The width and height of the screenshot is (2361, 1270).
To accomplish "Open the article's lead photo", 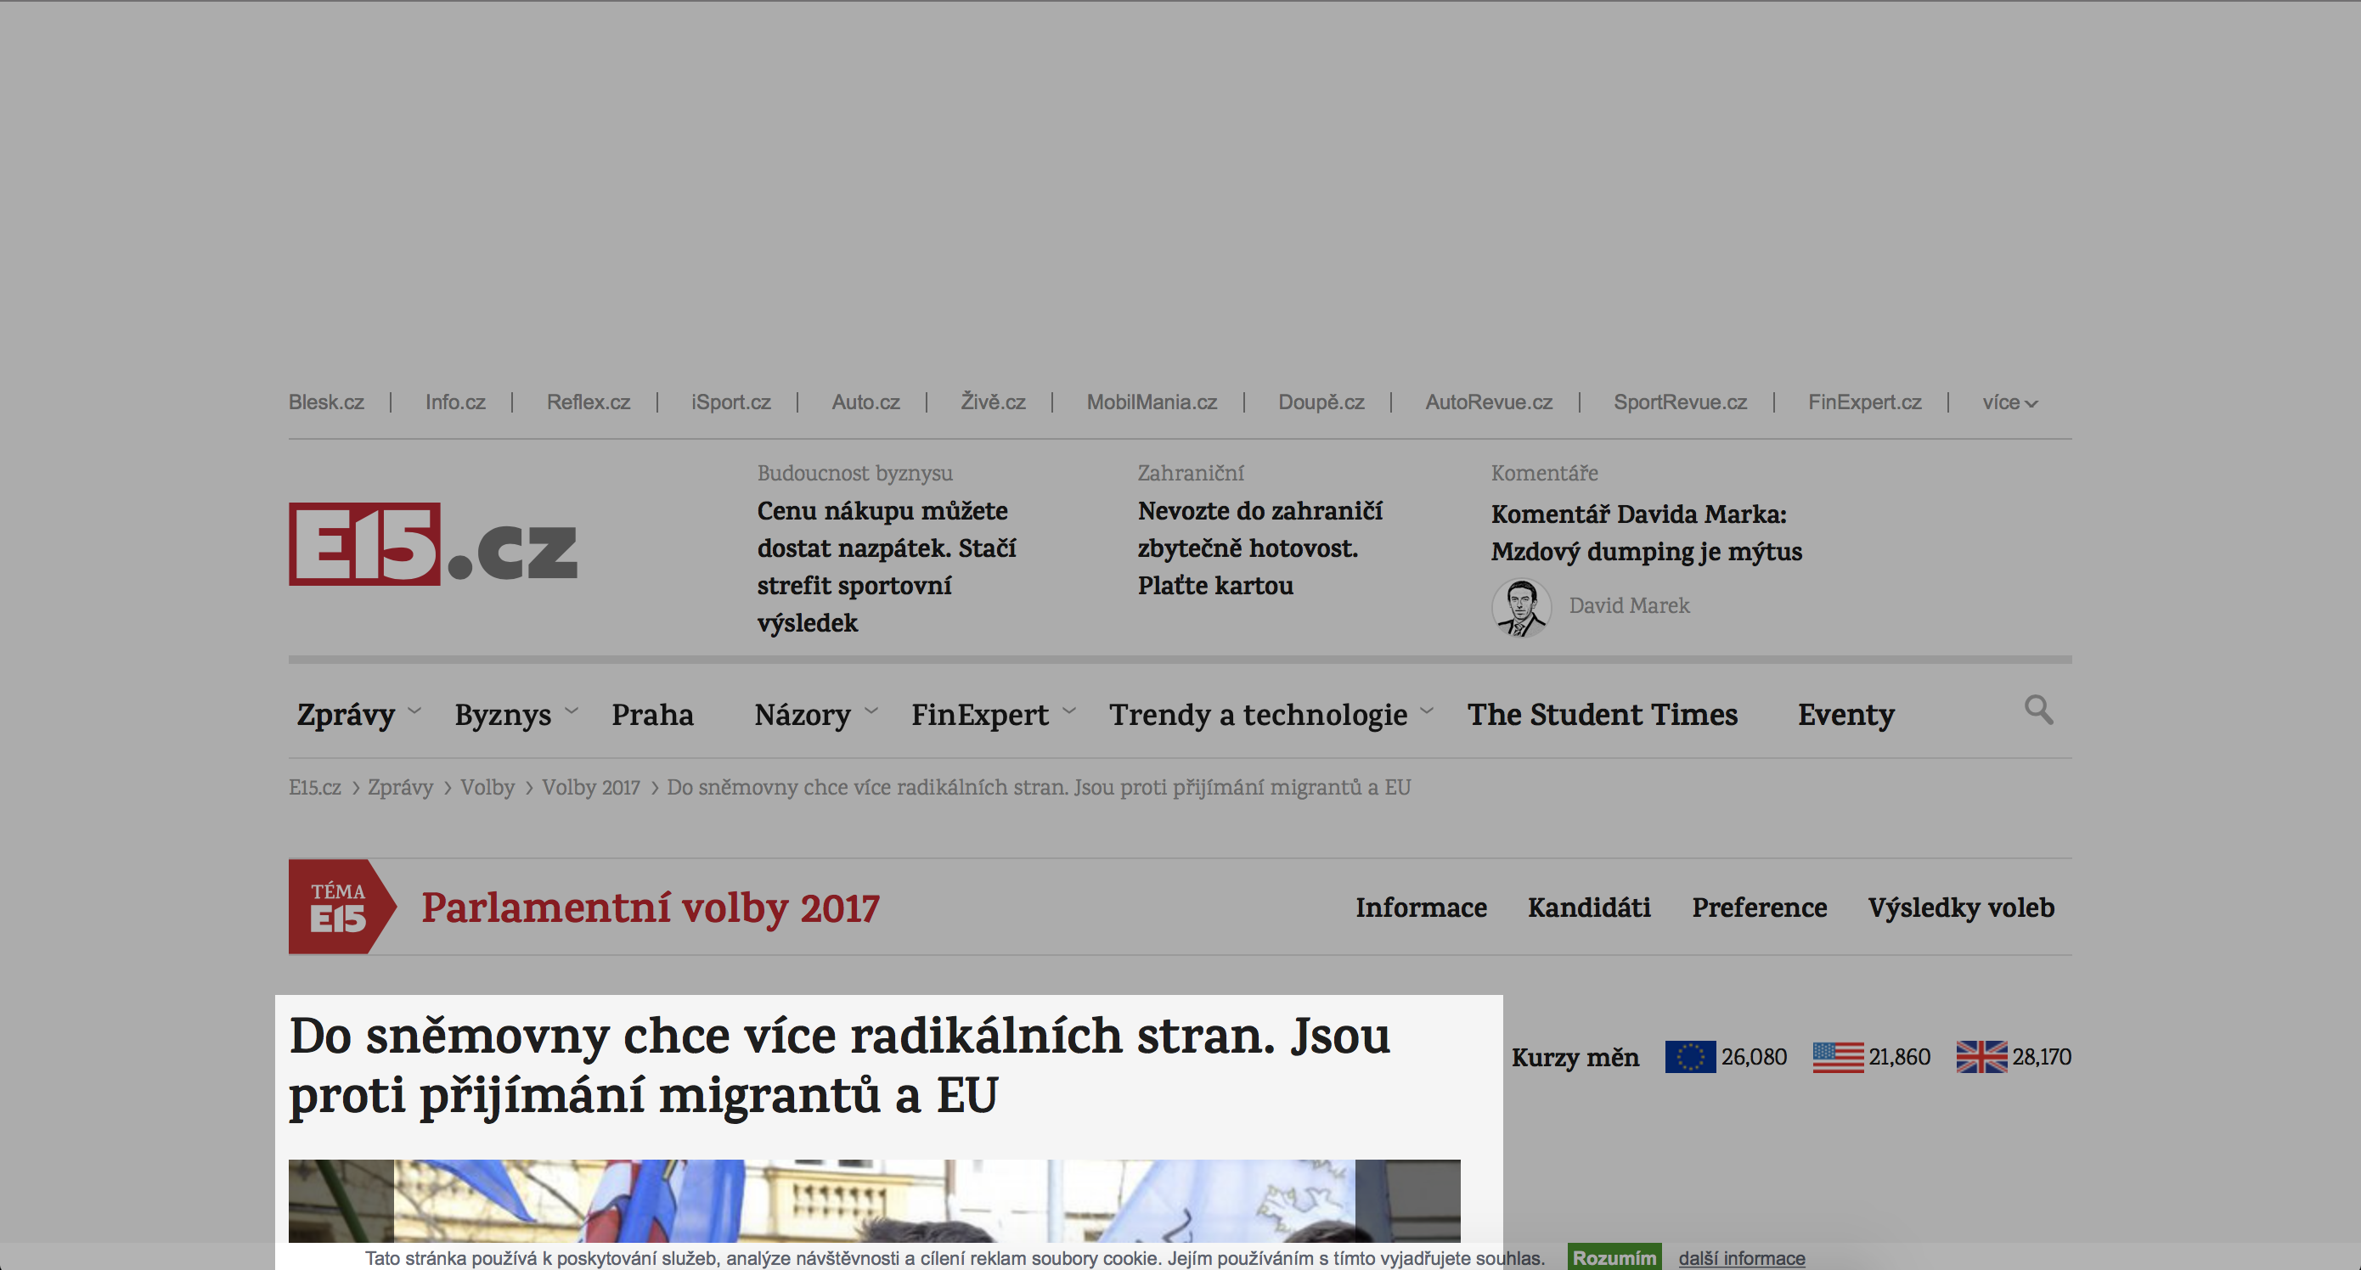I will point(875,1201).
